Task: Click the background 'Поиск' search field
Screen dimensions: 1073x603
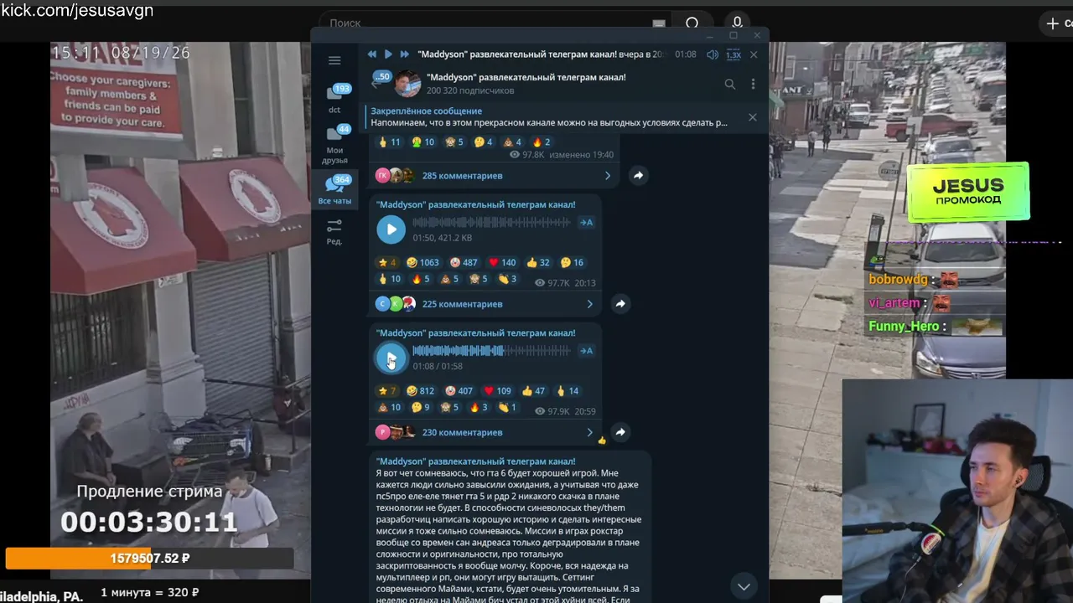Action: coord(495,23)
